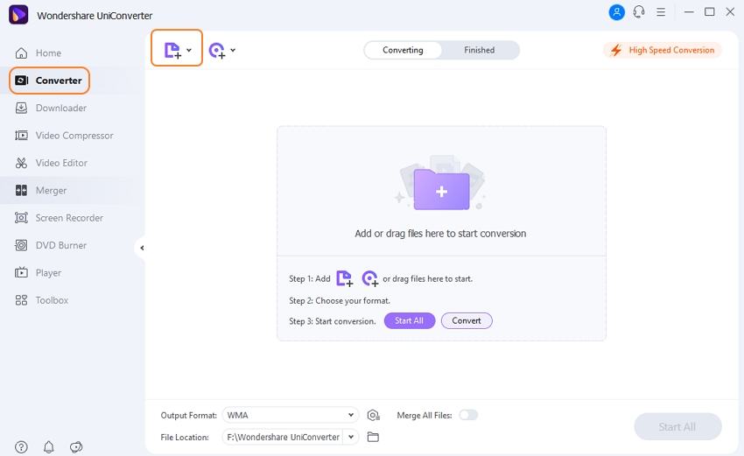Image resolution: width=744 pixels, height=456 pixels.
Task: Open the Add Files dropdown arrow
Action: point(189,50)
